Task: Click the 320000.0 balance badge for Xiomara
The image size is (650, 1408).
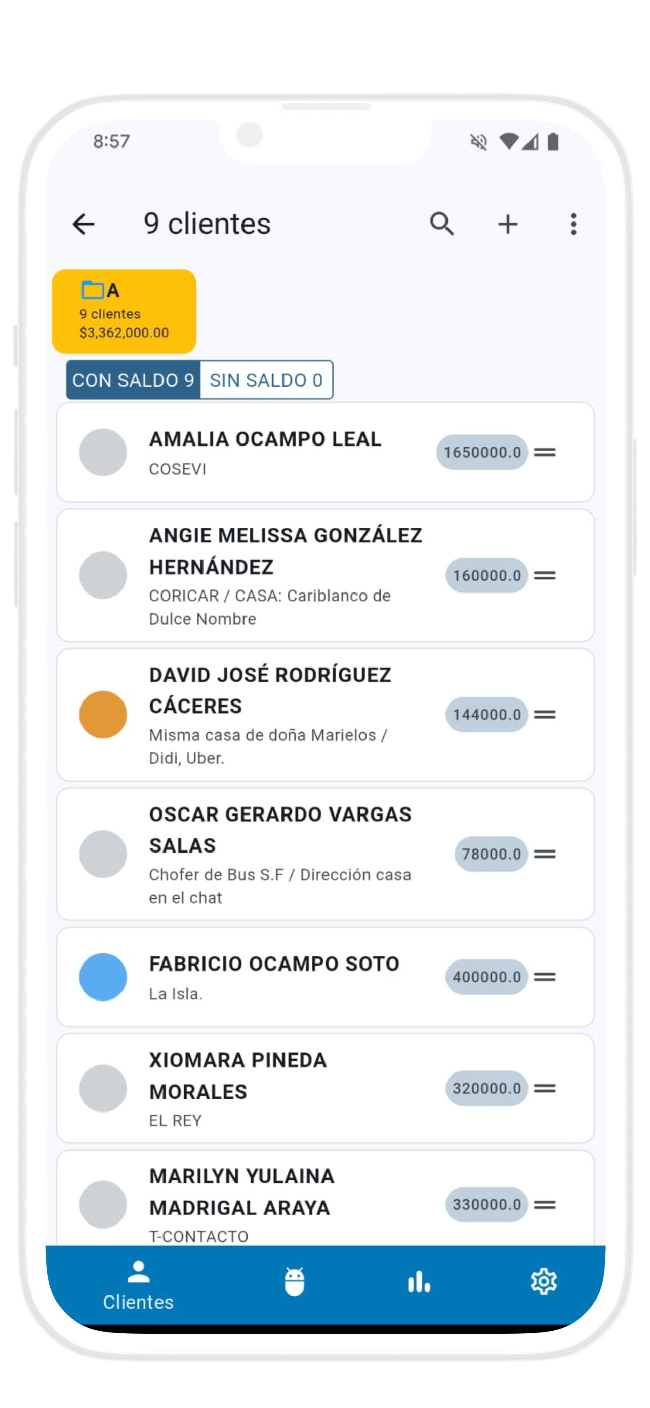Action: tap(486, 1088)
